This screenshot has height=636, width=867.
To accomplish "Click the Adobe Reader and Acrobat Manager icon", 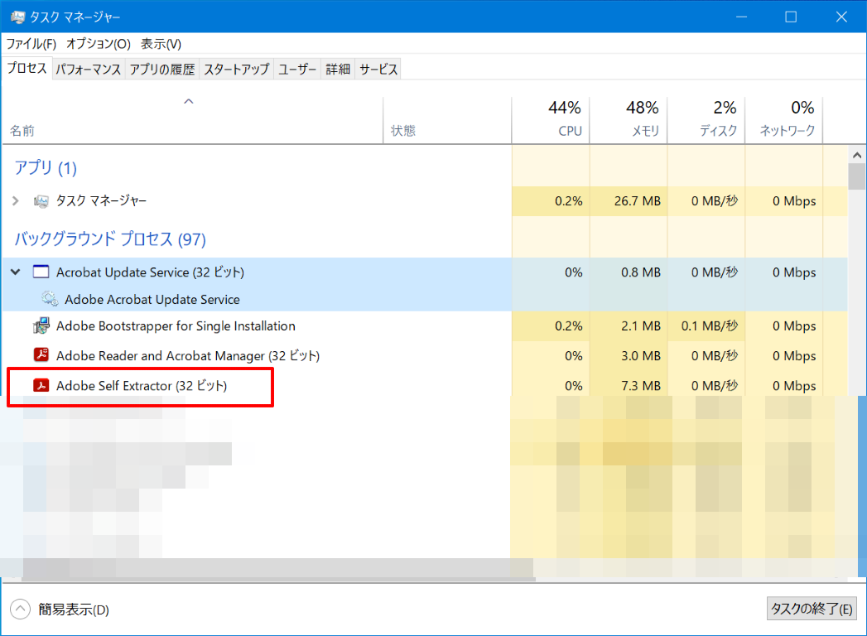I will click(x=41, y=354).
